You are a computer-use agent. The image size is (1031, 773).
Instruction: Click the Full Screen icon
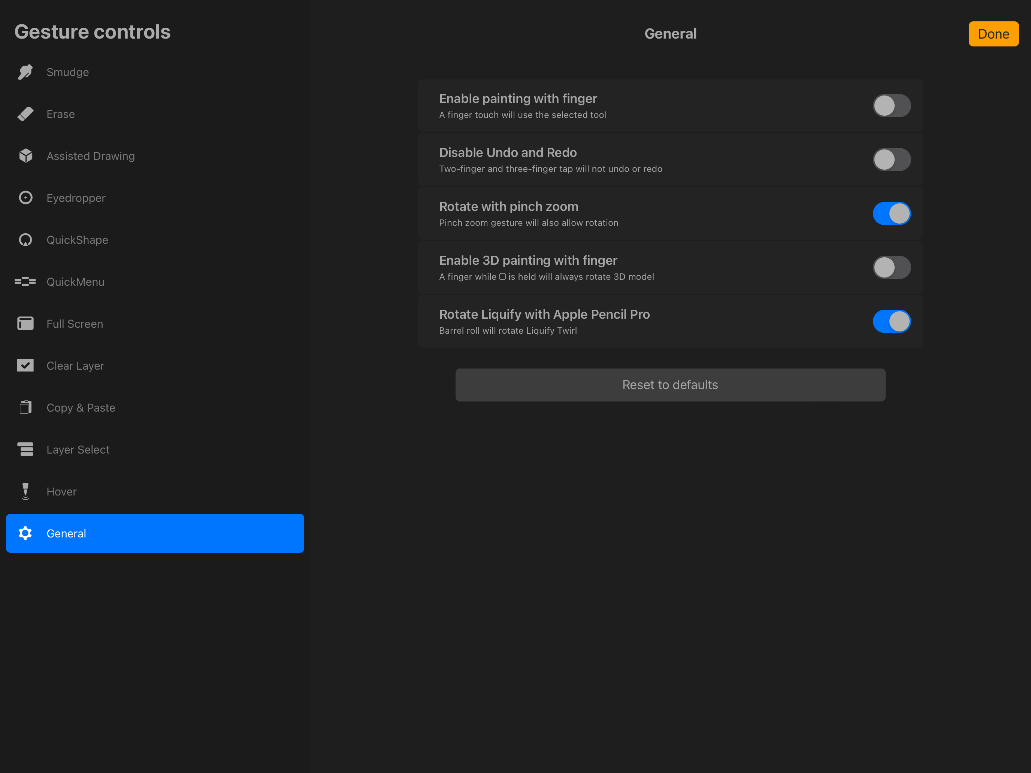[25, 323]
